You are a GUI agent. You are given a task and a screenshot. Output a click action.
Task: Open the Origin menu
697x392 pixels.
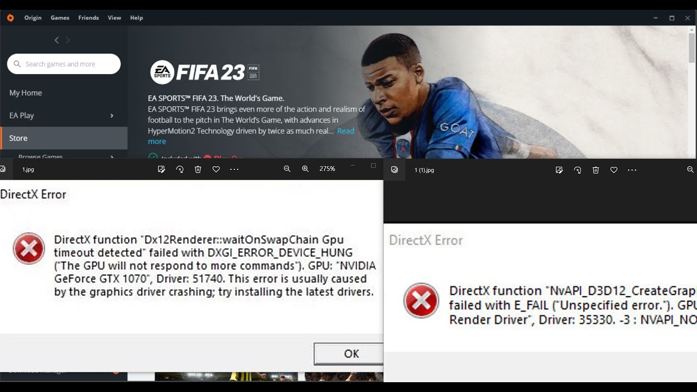pyautogui.click(x=33, y=17)
